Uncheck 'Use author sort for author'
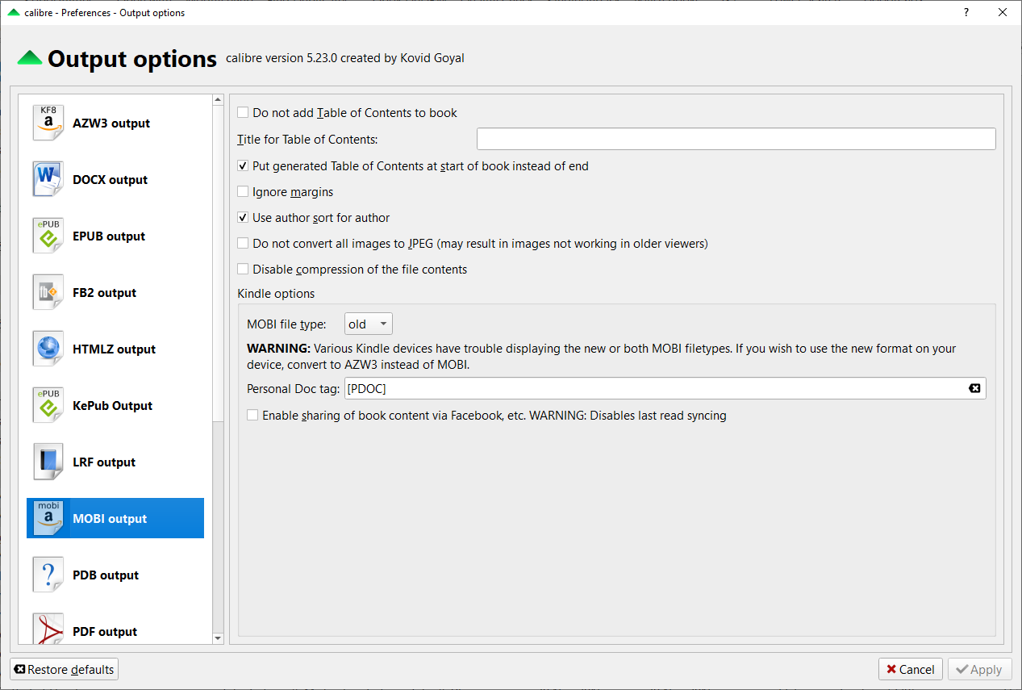This screenshot has height=690, width=1022. [x=243, y=218]
